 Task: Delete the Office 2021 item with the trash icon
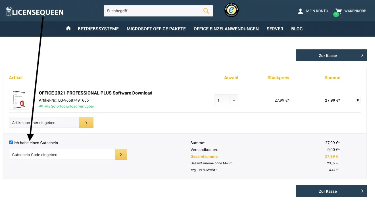point(358,100)
